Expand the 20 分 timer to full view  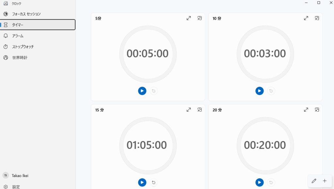[x=306, y=110]
